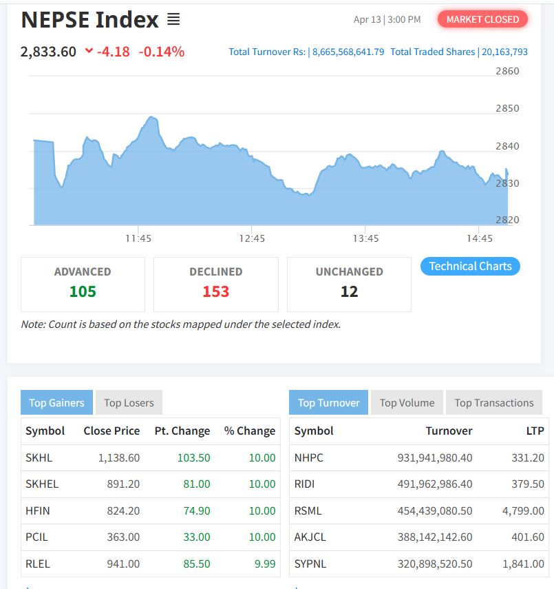Open the Technical Charts button
Screen dimensions: 554x589
(470, 266)
